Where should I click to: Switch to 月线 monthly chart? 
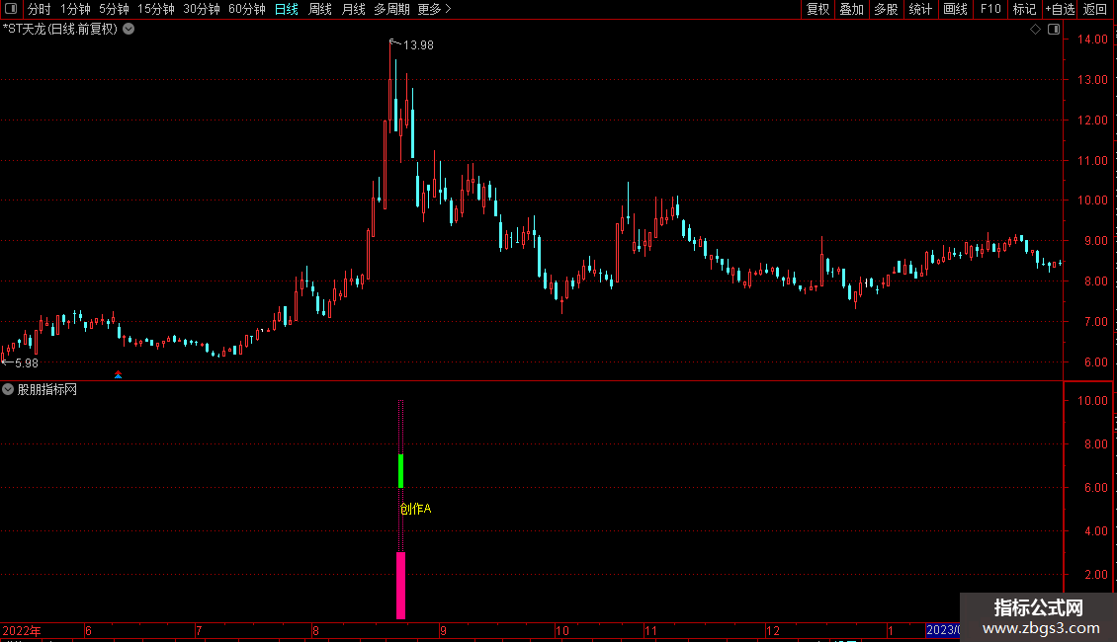(x=353, y=9)
